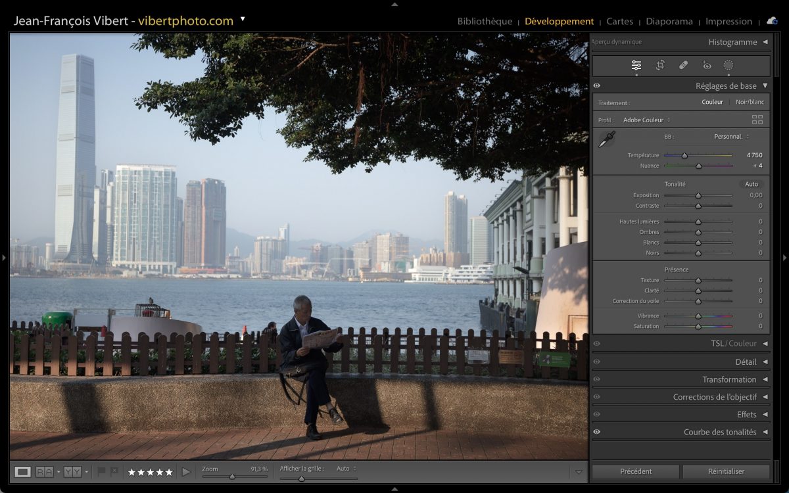The width and height of the screenshot is (789, 493).
Task: Toggle Courbe des tonalités visibility eye
Action: point(597,432)
